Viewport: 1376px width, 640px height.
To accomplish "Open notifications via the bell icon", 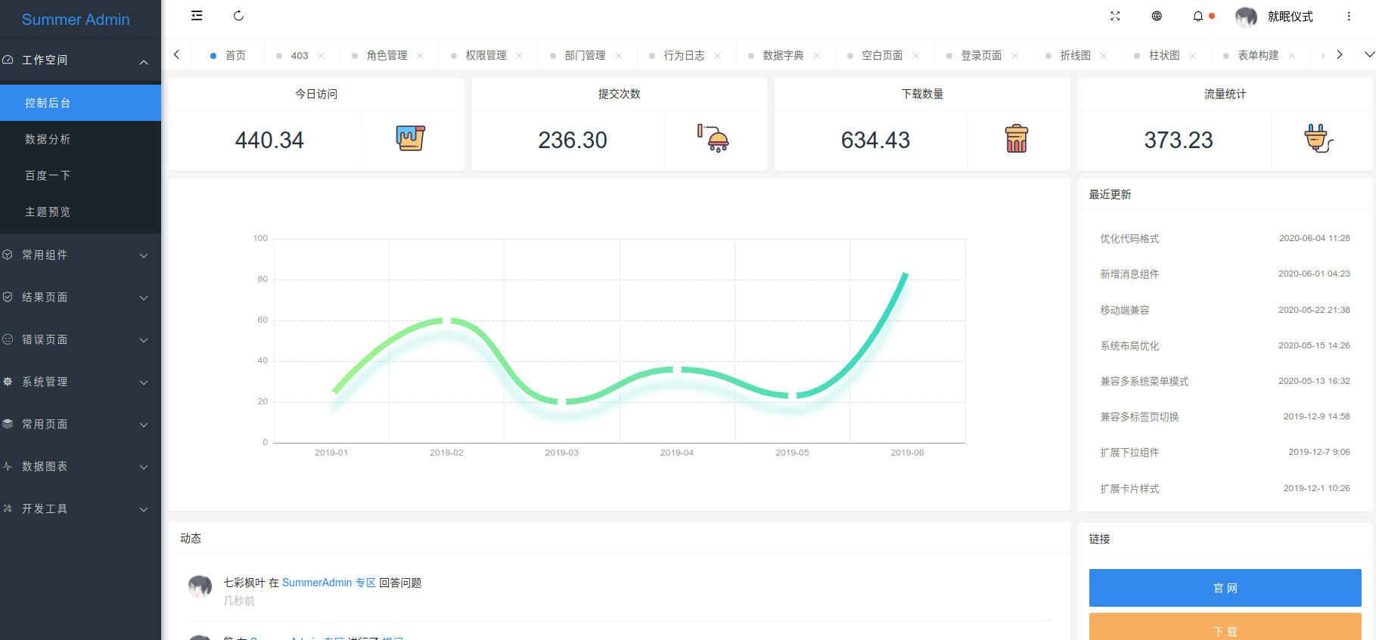I will click(x=1198, y=16).
